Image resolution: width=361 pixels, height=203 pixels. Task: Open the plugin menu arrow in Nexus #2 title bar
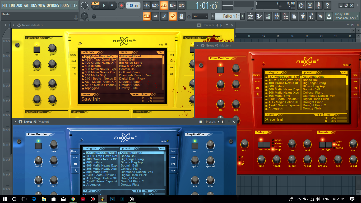pyautogui.click(x=197, y=45)
